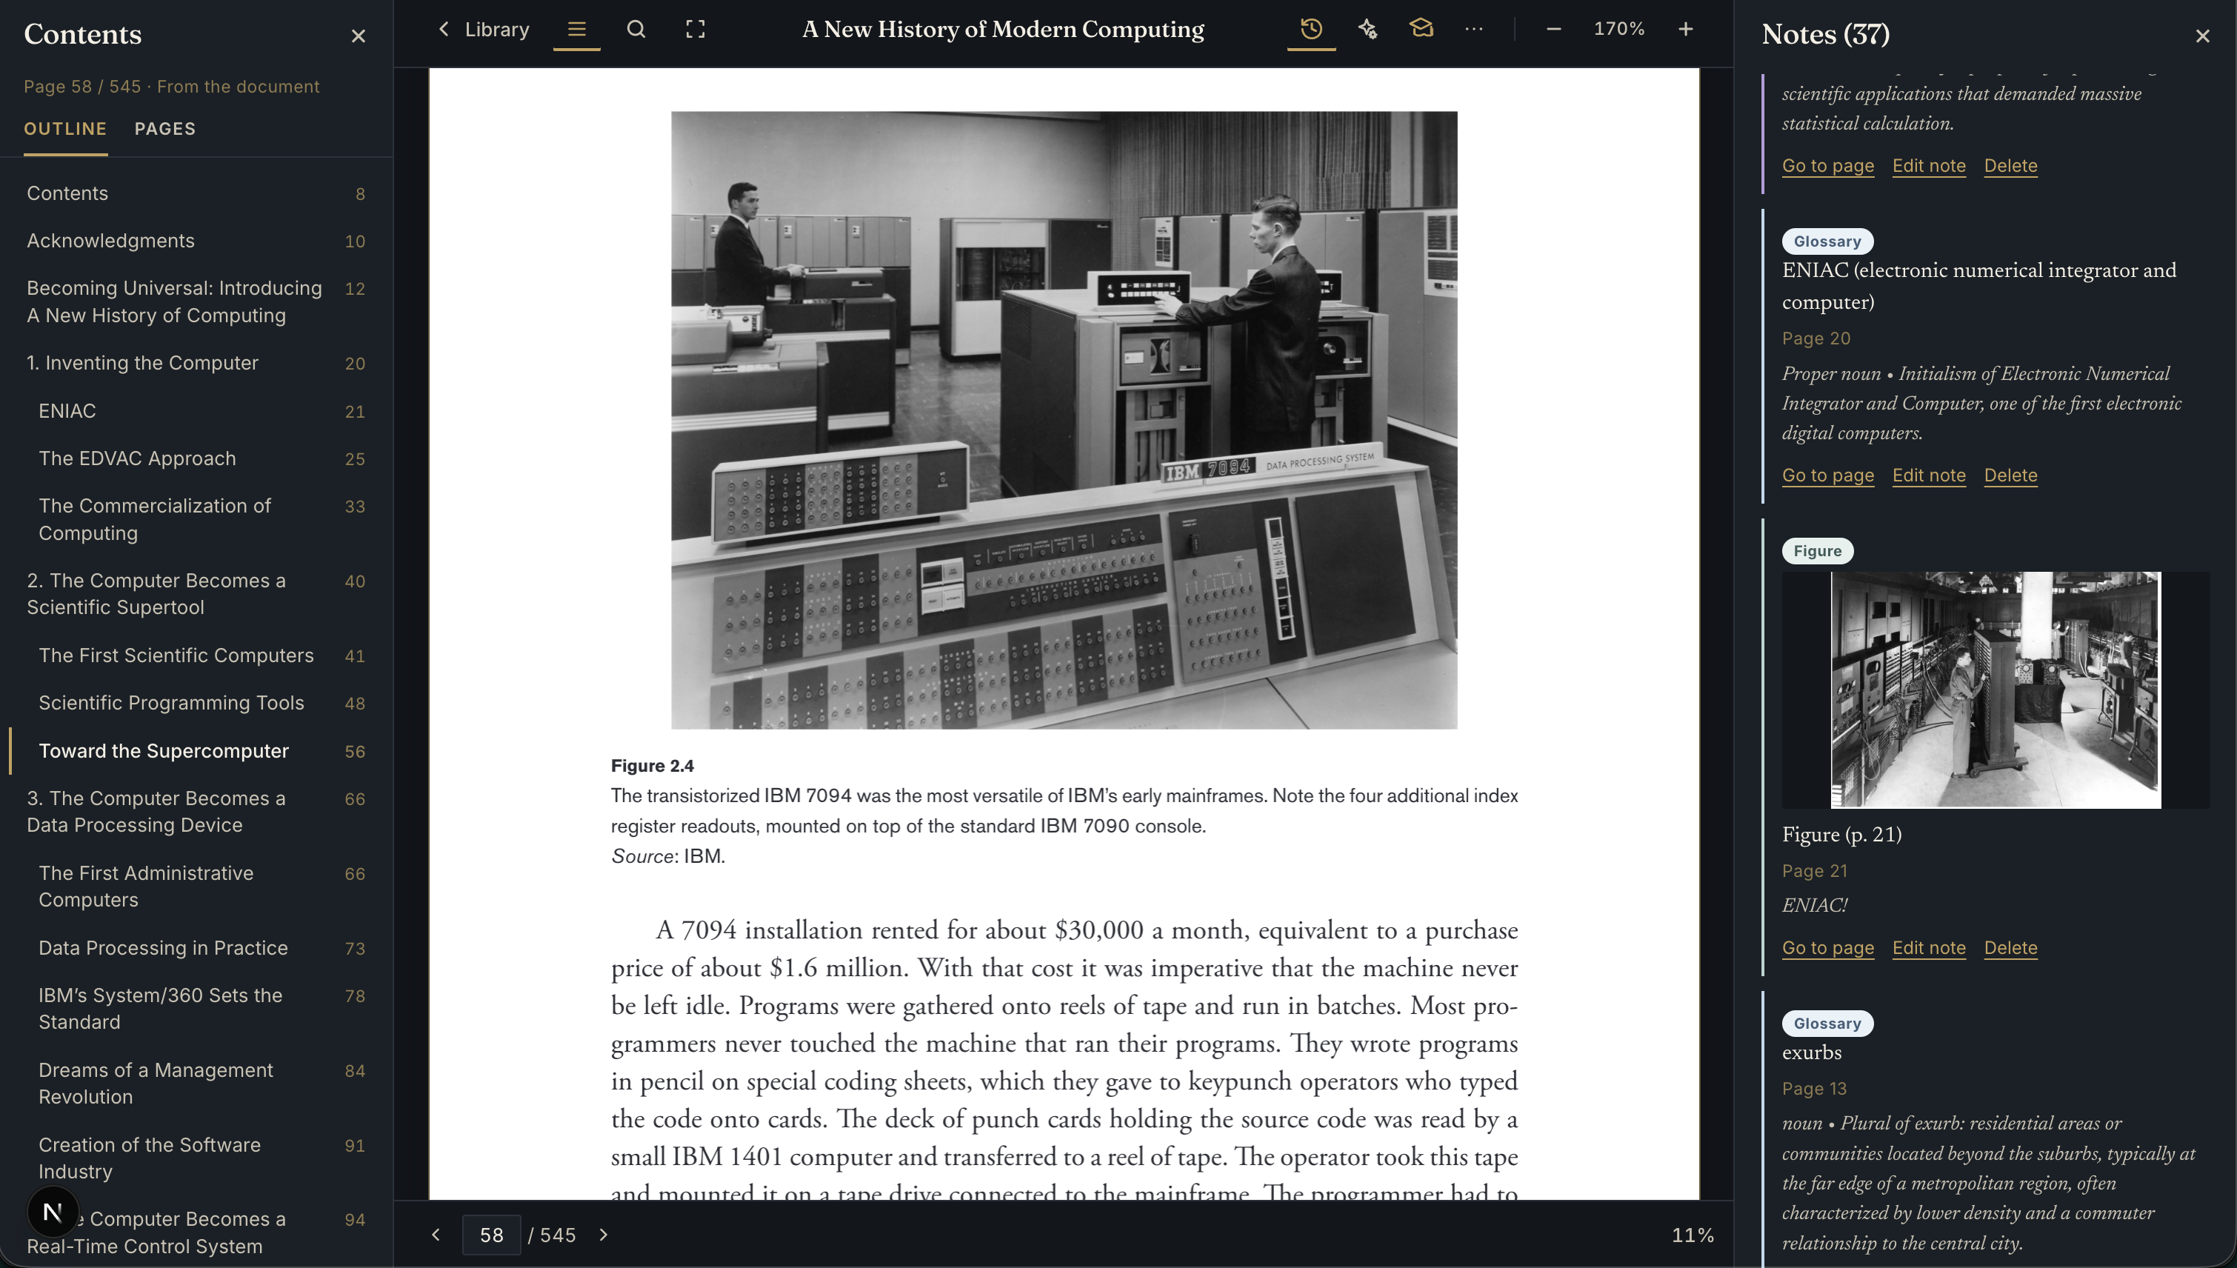The height and width of the screenshot is (1268, 2237).
Task: Open Scientific Programming Tools section
Action: 196,703
